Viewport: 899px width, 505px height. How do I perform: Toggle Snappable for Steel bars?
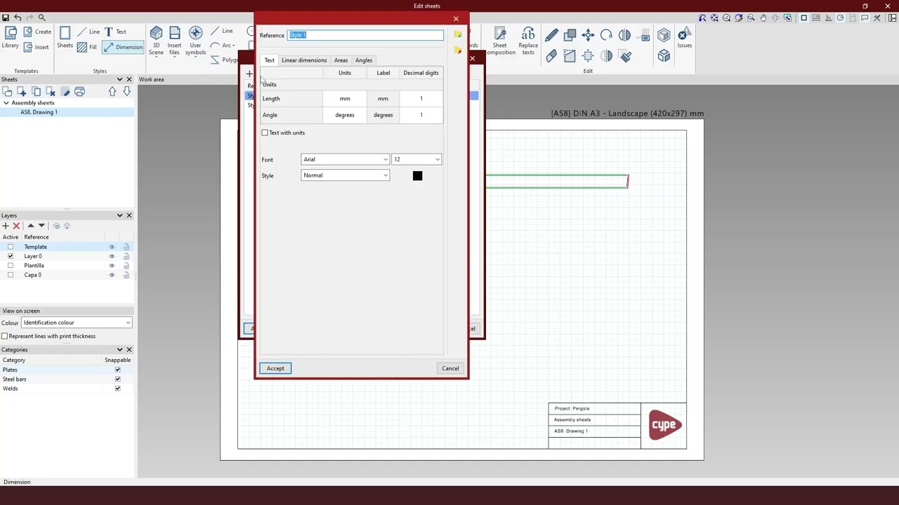click(x=117, y=379)
